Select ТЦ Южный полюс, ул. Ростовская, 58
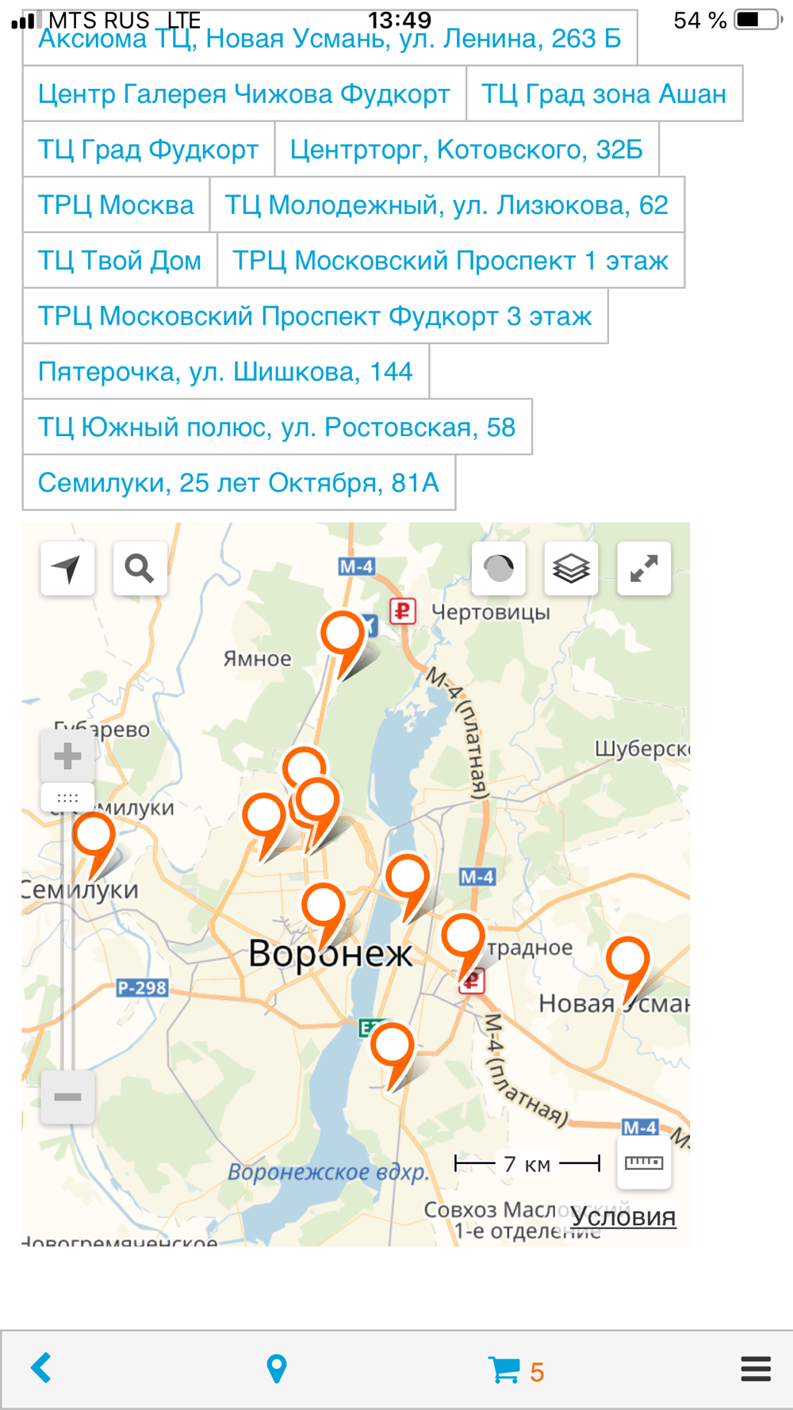The image size is (793, 1410). [277, 427]
